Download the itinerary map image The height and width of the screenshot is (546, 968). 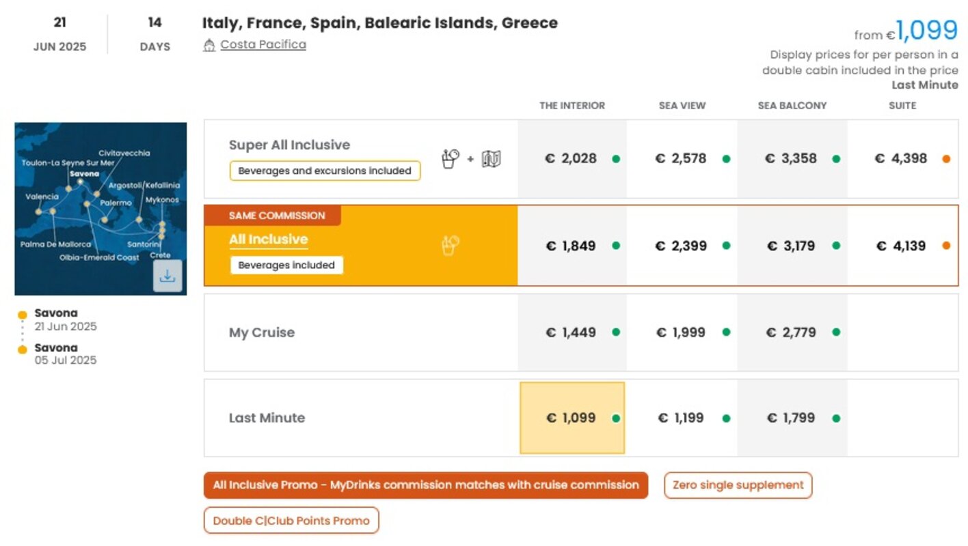tap(167, 276)
